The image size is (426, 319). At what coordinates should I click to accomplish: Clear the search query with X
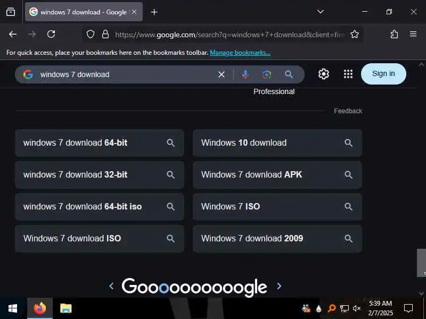coord(222,74)
